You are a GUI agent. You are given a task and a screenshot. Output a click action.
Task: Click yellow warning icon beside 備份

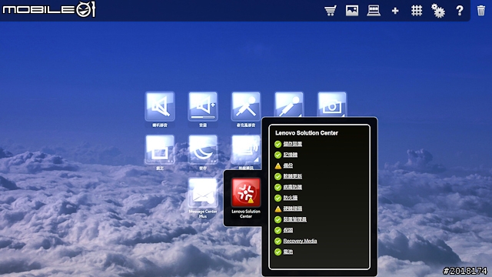coord(278,165)
